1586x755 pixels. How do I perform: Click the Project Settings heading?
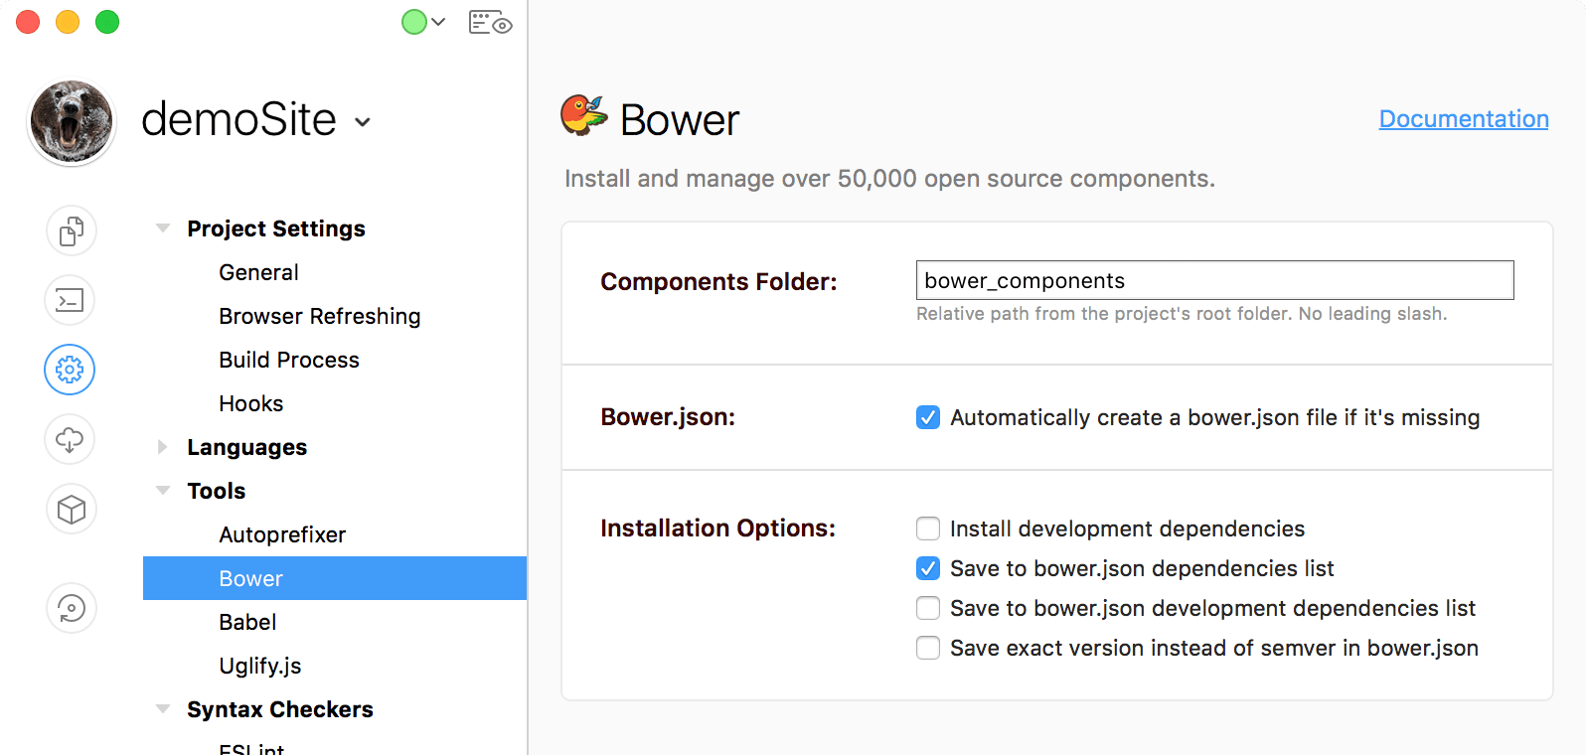276,228
